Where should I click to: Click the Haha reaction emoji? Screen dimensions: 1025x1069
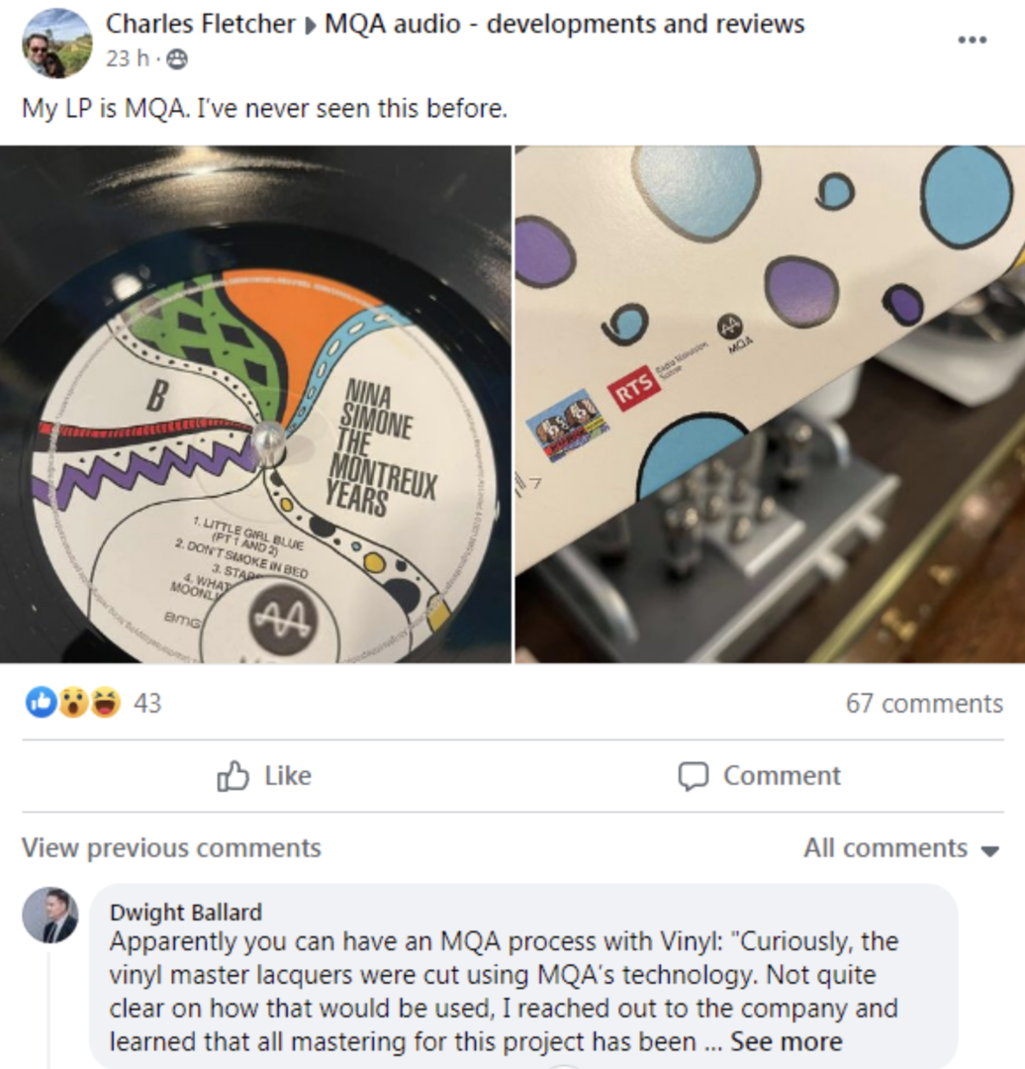click(105, 702)
